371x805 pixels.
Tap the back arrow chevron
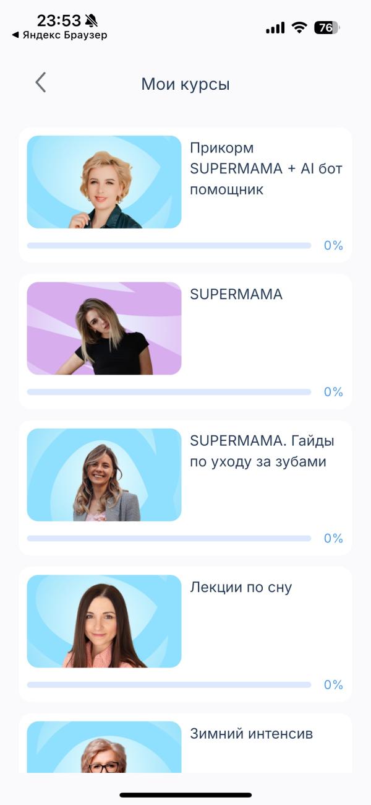(41, 82)
